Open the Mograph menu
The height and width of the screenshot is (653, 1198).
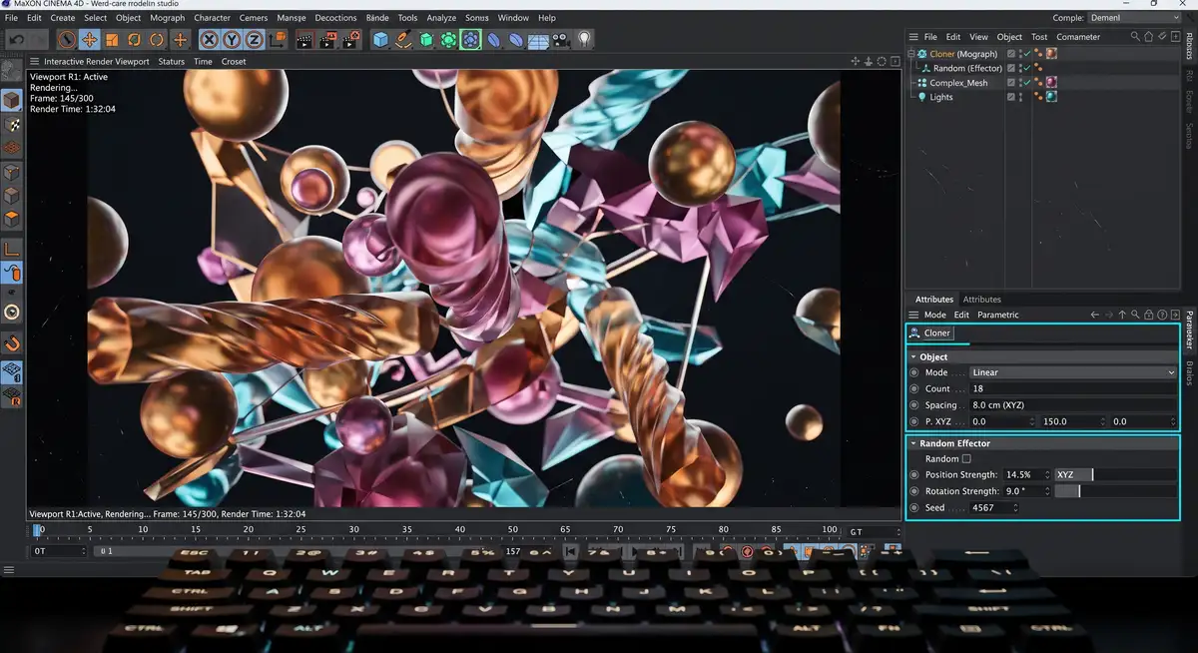pos(167,18)
